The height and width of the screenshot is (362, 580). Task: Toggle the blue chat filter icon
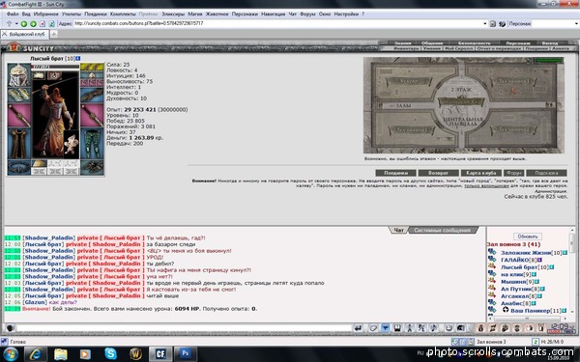[x=385, y=328]
